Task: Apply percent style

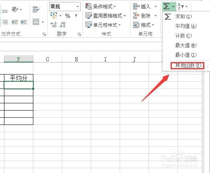Action: tap(67, 16)
